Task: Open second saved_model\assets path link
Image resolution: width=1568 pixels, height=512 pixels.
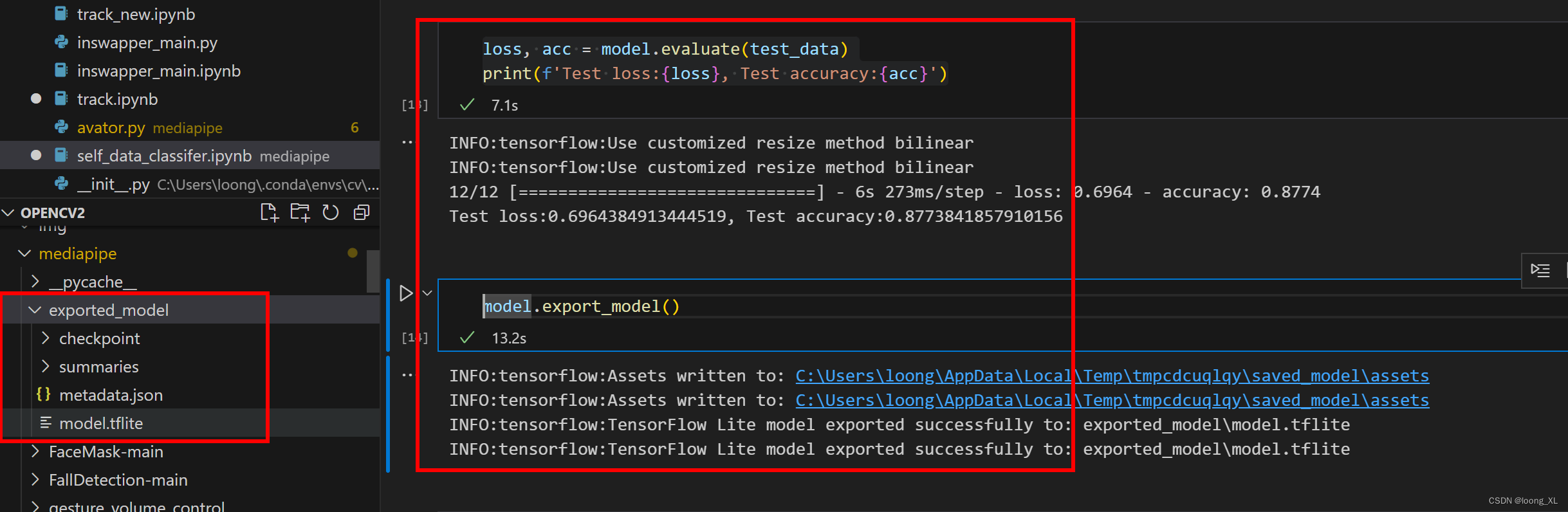Action: pyautogui.click(x=1112, y=400)
